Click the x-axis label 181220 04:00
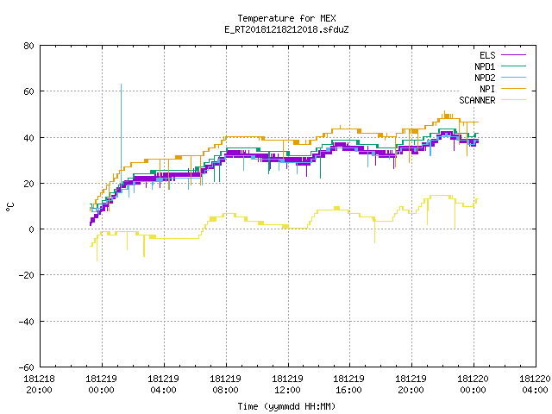This screenshot has height=414, width=552. pos(535,385)
